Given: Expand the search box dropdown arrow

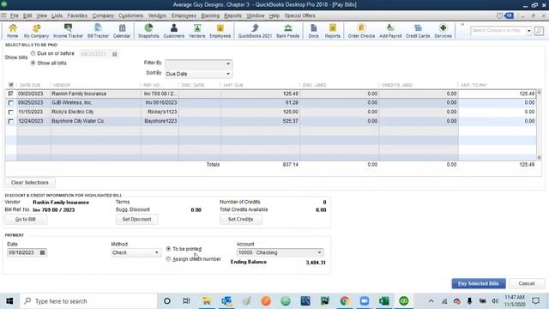Looking at the screenshot, I should click(x=529, y=31).
